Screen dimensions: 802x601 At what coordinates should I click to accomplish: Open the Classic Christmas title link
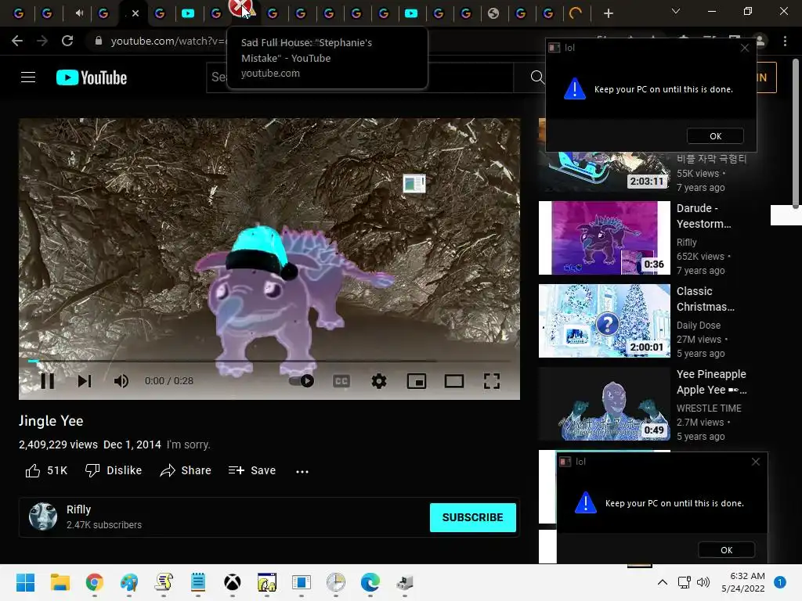pos(706,299)
